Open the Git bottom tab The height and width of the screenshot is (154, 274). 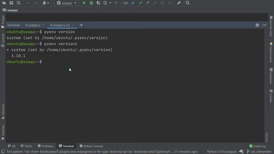[x=12, y=146]
